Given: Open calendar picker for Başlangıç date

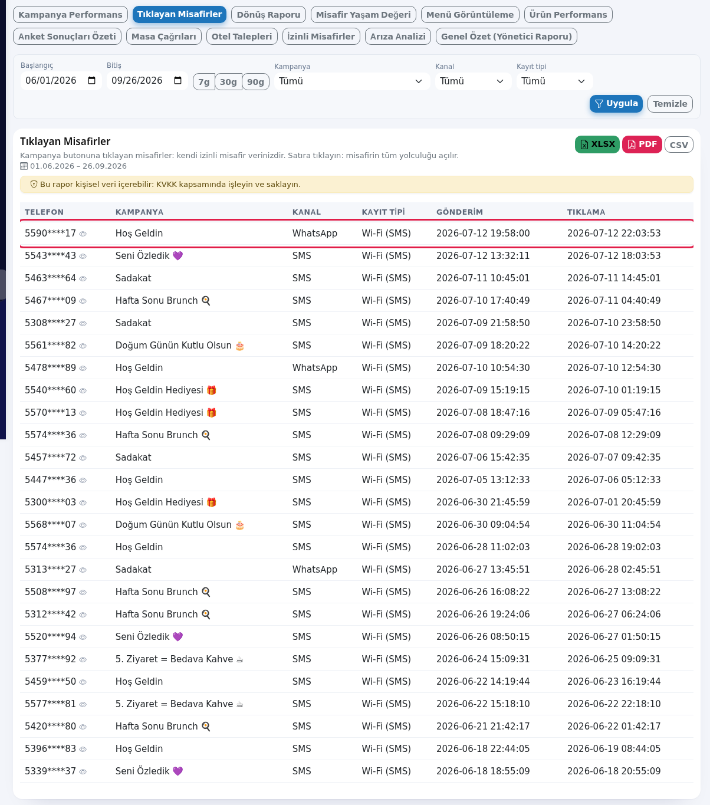Looking at the screenshot, I should [x=92, y=81].
